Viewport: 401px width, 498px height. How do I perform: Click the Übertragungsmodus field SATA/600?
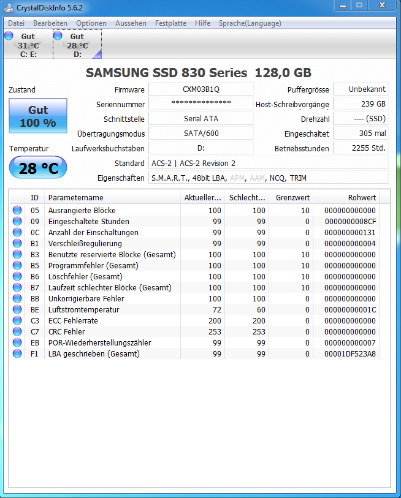pos(201,133)
